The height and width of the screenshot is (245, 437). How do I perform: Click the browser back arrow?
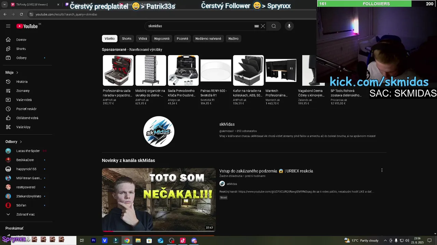click(x=5, y=14)
